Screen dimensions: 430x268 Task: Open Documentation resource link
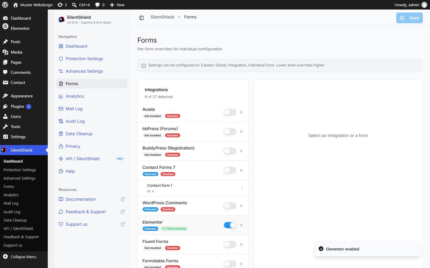(x=92, y=199)
